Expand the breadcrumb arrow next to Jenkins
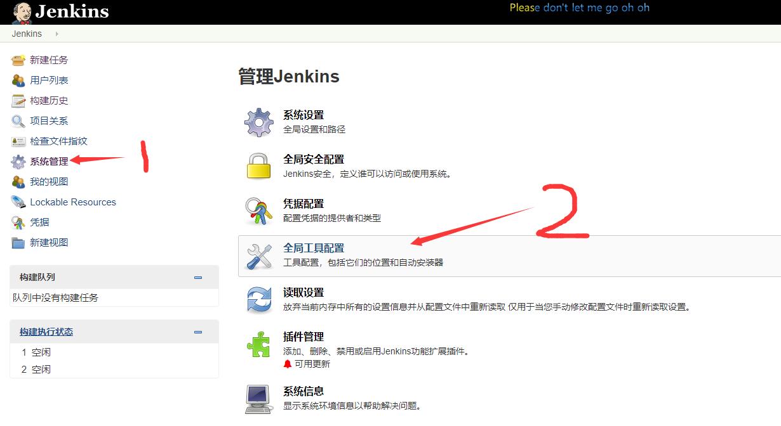Screen dimensions: 781x426 point(57,34)
